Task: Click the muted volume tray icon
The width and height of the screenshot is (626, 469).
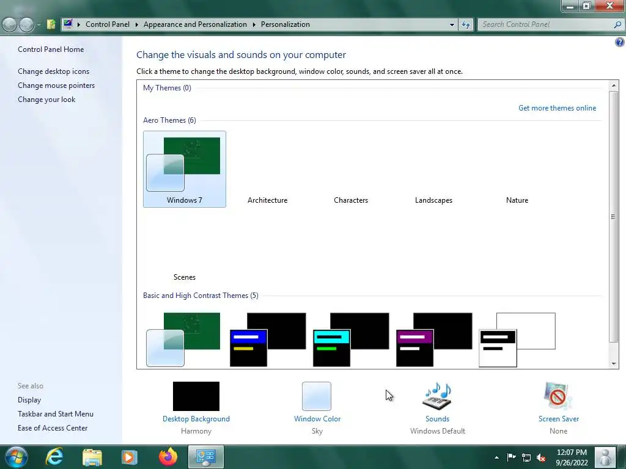Action: click(541, 458)
